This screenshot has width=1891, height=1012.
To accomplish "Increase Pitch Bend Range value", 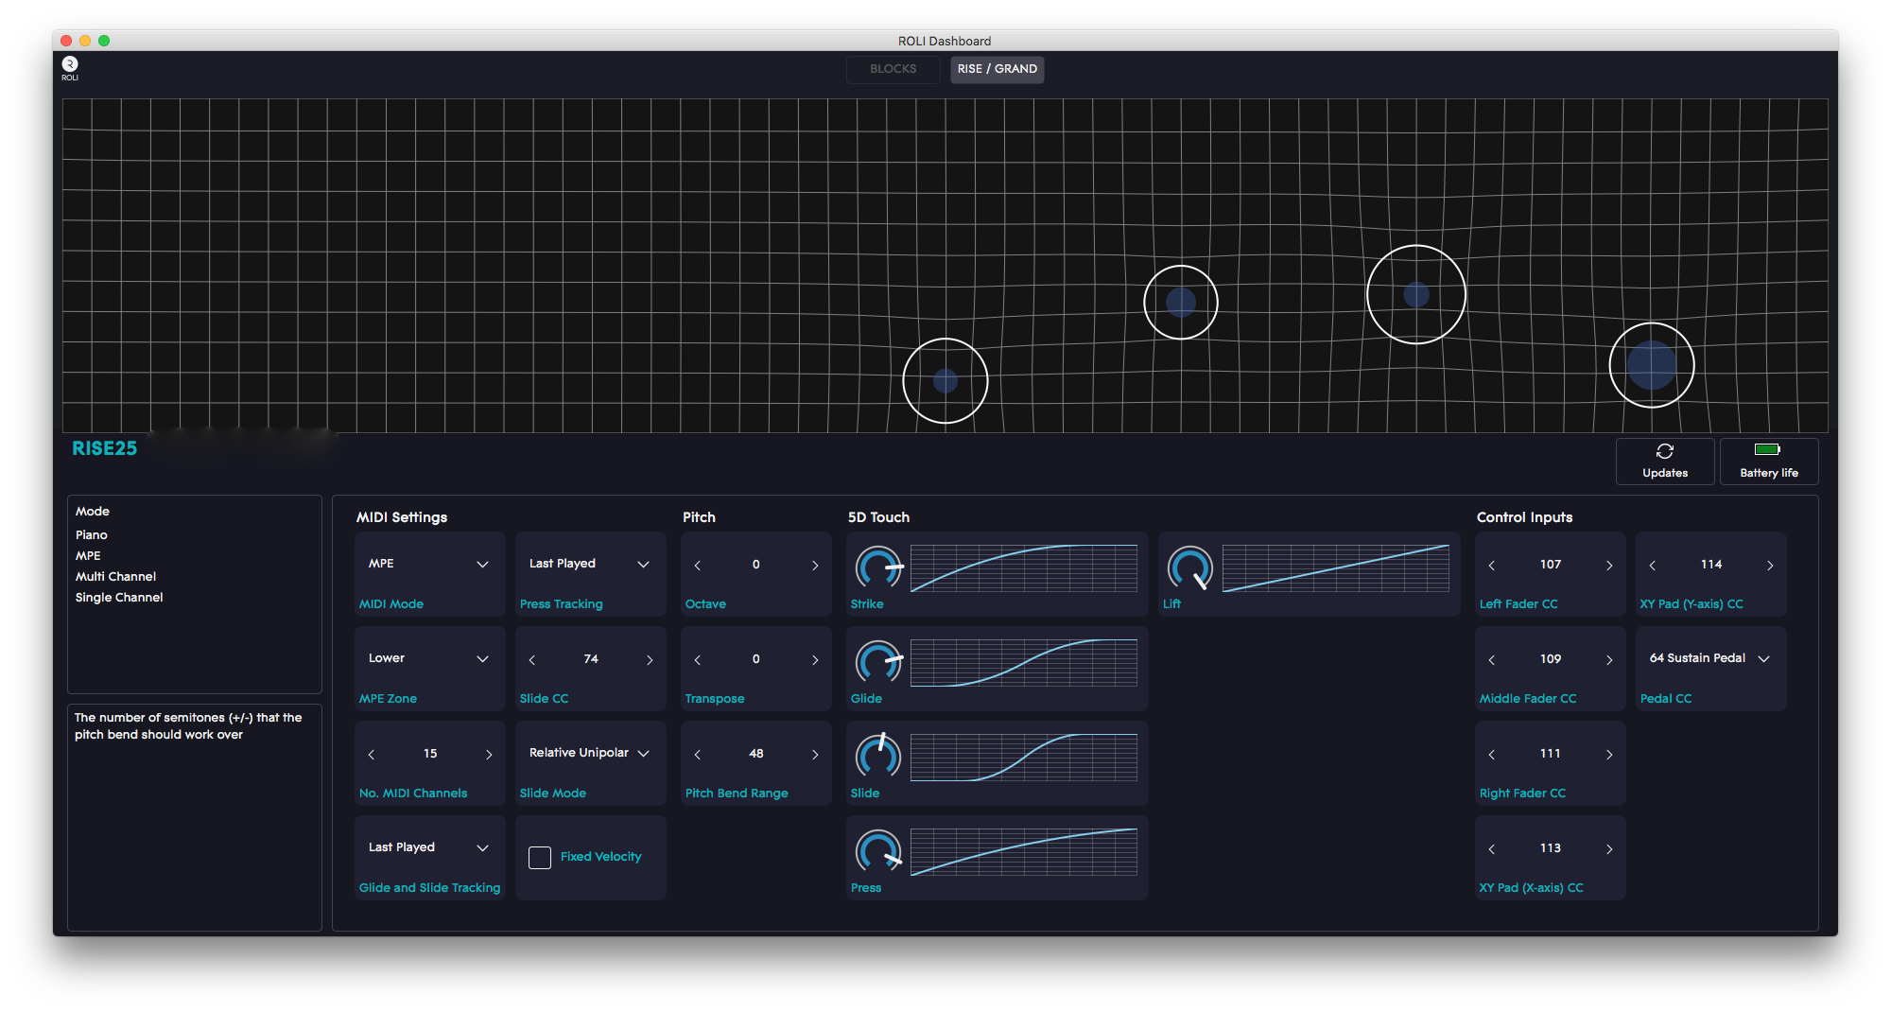I will (x=815, y=755).
